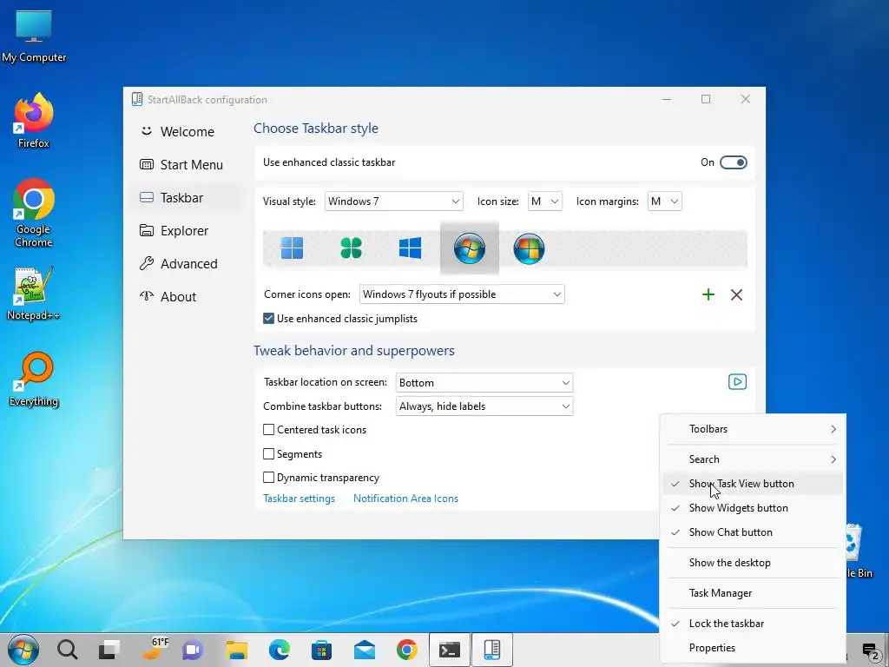Toggle Show Widgets button menu item

tap(753, 508)
